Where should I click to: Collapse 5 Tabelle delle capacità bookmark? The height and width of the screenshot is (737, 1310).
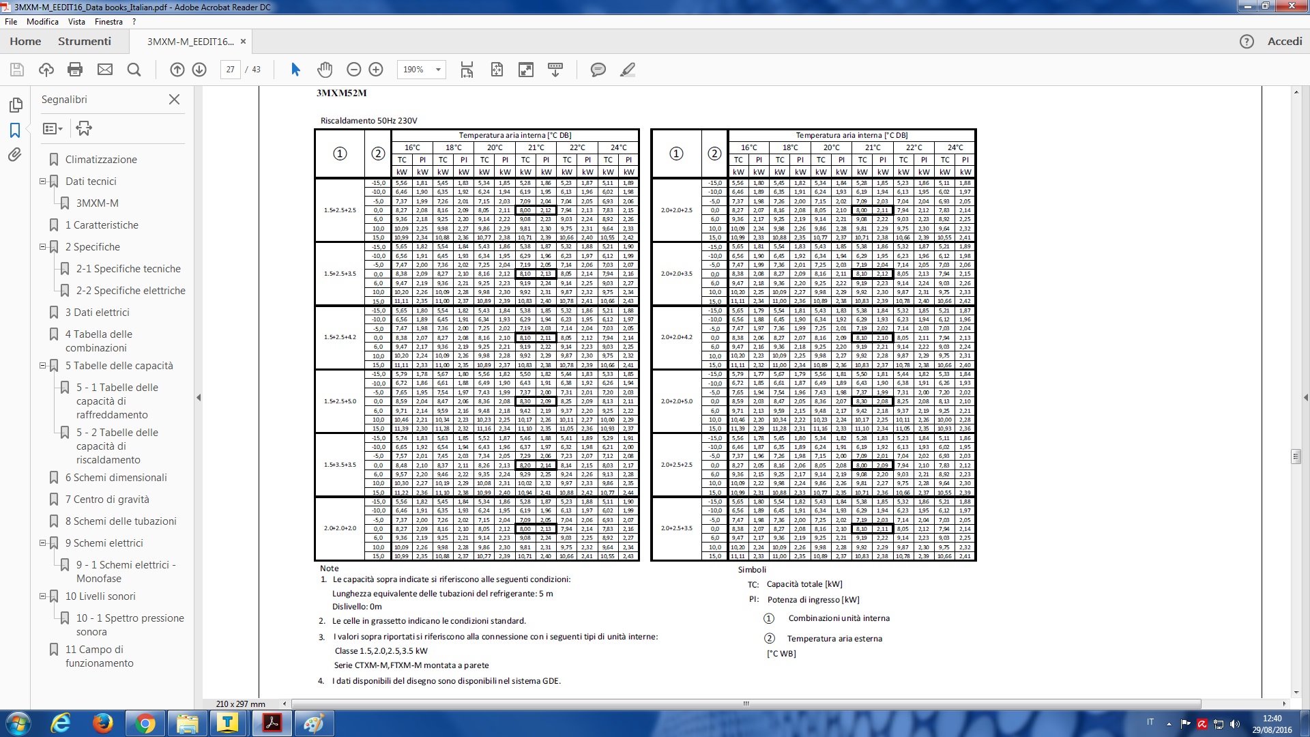pos(42,366)
